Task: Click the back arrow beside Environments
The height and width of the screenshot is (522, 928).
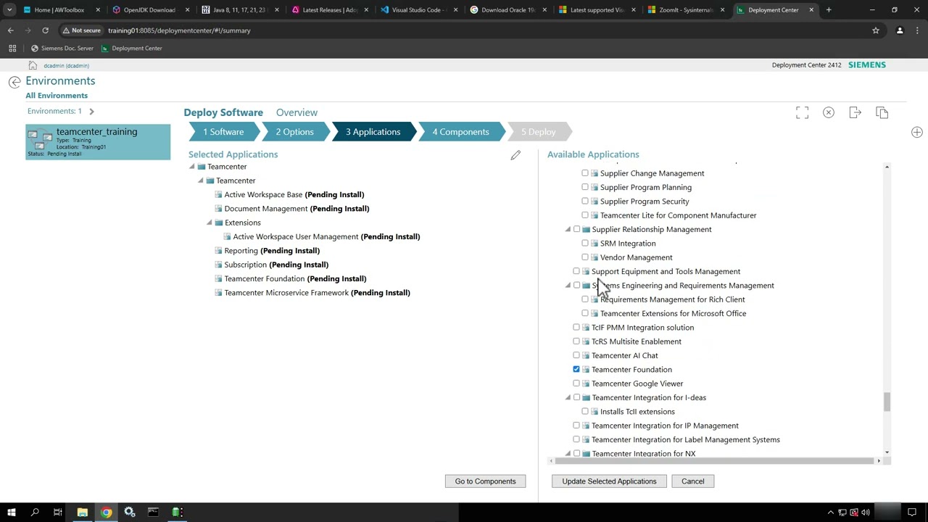Action: 14,82
